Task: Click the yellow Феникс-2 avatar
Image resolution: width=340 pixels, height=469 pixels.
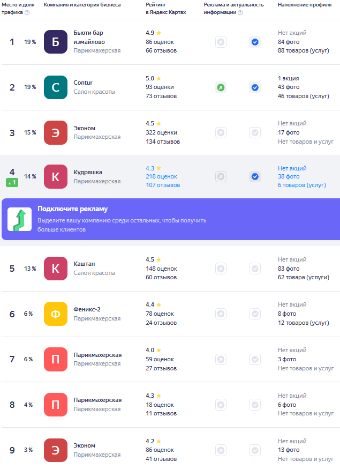Action: [56, 314]
